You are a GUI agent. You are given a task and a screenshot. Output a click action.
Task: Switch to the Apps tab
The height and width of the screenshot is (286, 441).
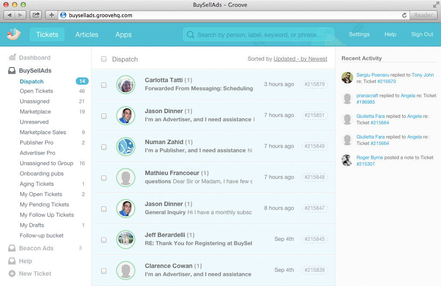(x=124, y=34)
